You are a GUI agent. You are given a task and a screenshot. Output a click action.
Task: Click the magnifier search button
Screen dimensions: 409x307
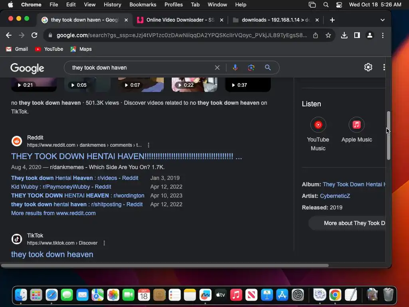pyautogui.click(x=268, y=68)
